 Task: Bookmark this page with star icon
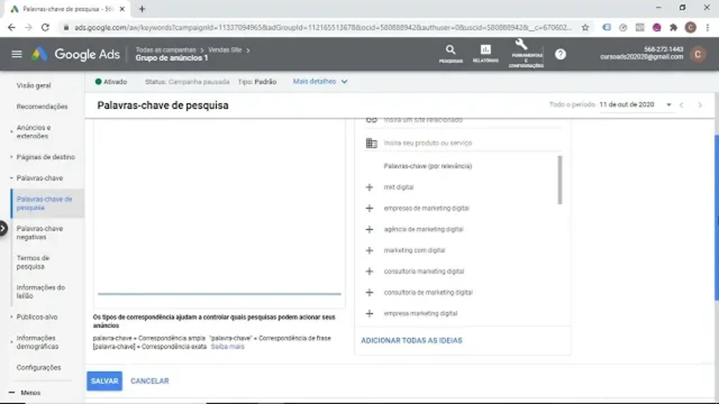585,27
